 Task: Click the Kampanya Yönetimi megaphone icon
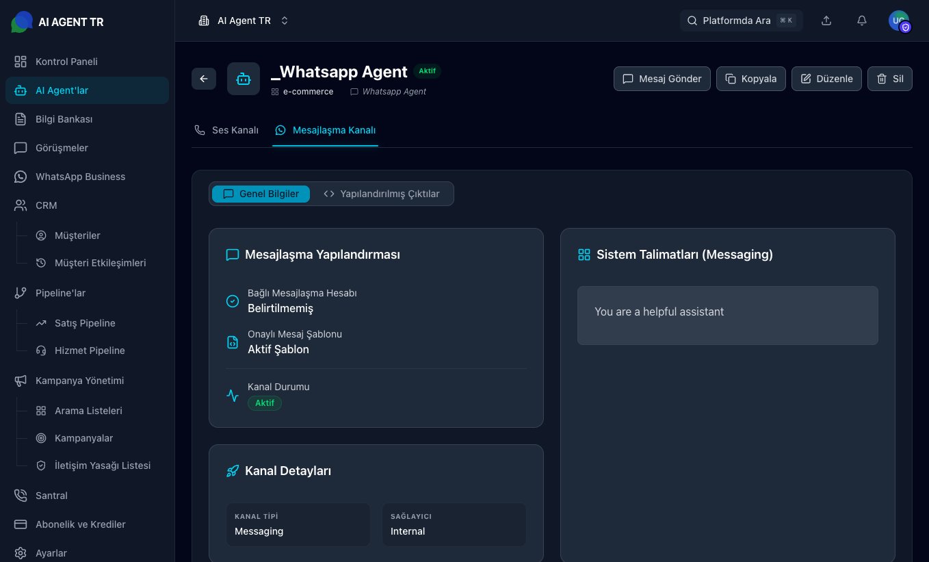click(x=21, y=381)
